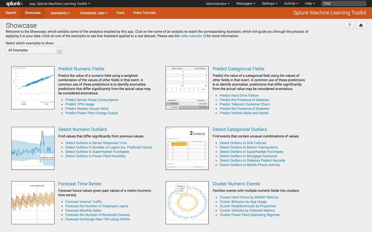Open the help question mark button
This screenshot has height=232, width=372.
349,25
